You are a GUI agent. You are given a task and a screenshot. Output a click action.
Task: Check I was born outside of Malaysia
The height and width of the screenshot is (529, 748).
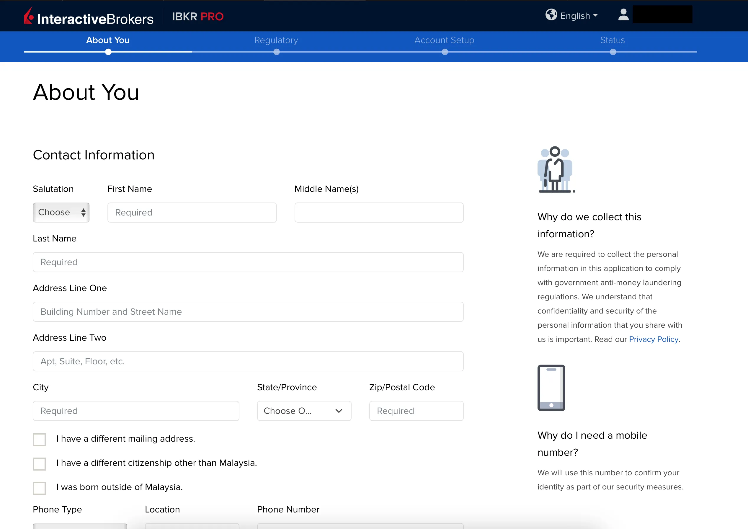pos(40,488)
